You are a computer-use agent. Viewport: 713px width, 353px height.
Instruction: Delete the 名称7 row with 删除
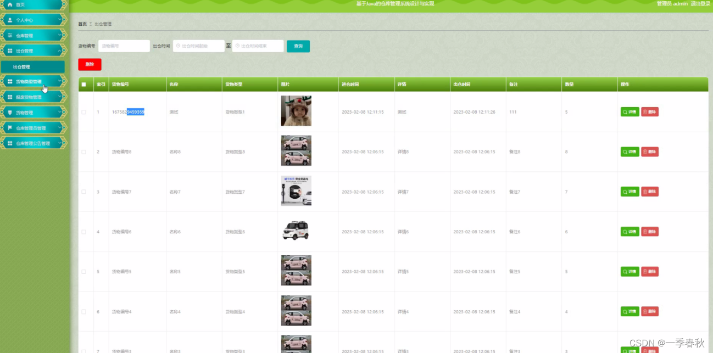tap(650, 192)
